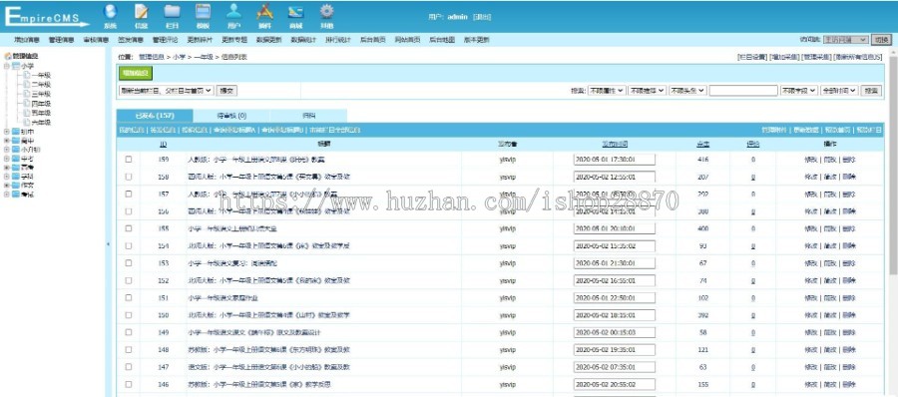
Task: Open the 信息 (Info) notepad icon
Action: click(141, 11)
